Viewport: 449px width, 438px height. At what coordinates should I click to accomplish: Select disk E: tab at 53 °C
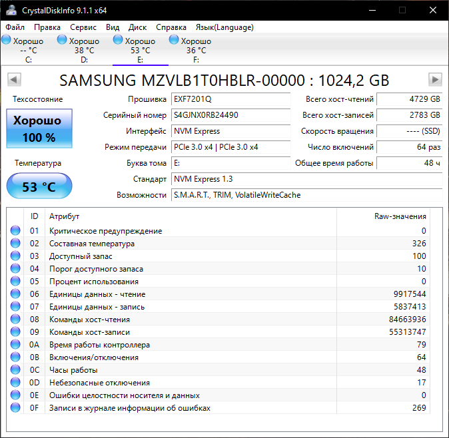click(140, 50)
